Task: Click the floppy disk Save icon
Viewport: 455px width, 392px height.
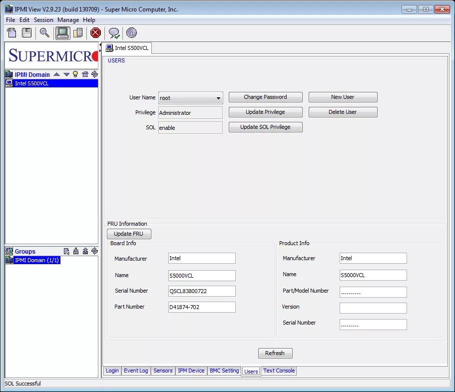Action: click(x=26, y=33)
